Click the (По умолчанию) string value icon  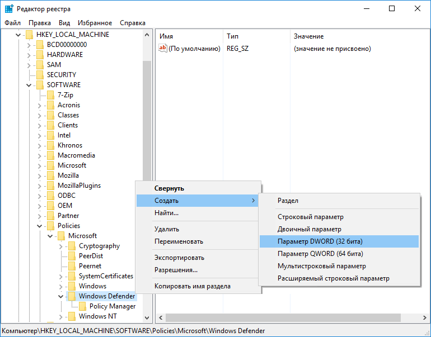point(163,49)
